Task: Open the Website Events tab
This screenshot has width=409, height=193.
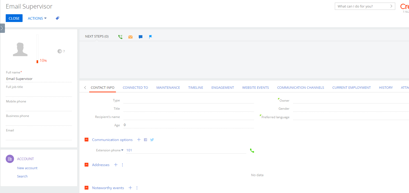Action: (x=255, y=88)
